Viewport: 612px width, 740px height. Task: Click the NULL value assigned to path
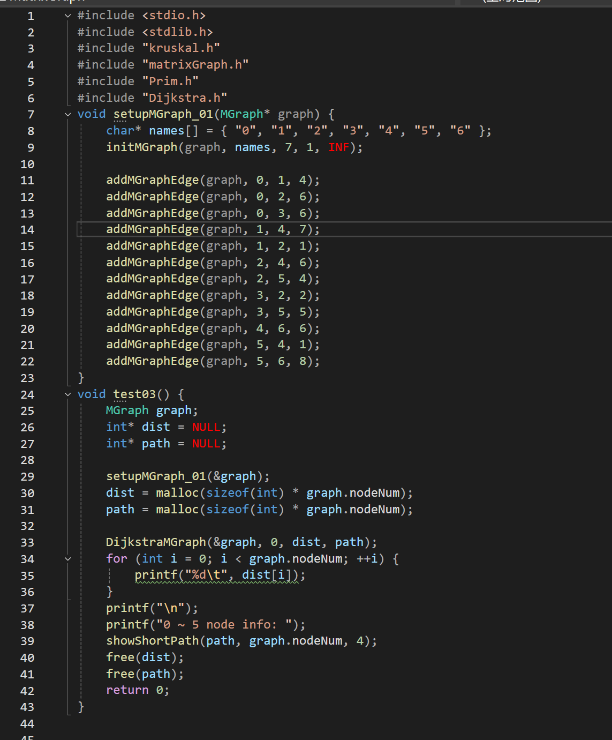coord(206,444)
